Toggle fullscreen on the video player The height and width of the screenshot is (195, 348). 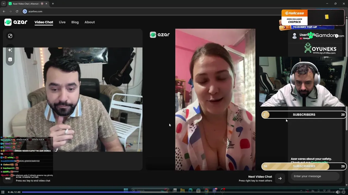click(x=344, y=192)
